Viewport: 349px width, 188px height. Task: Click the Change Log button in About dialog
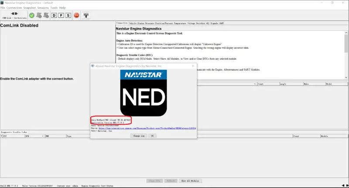tap(139, 136)
